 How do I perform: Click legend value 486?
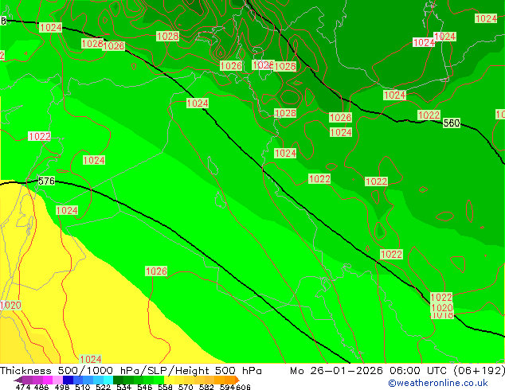(x=41, y=387)
